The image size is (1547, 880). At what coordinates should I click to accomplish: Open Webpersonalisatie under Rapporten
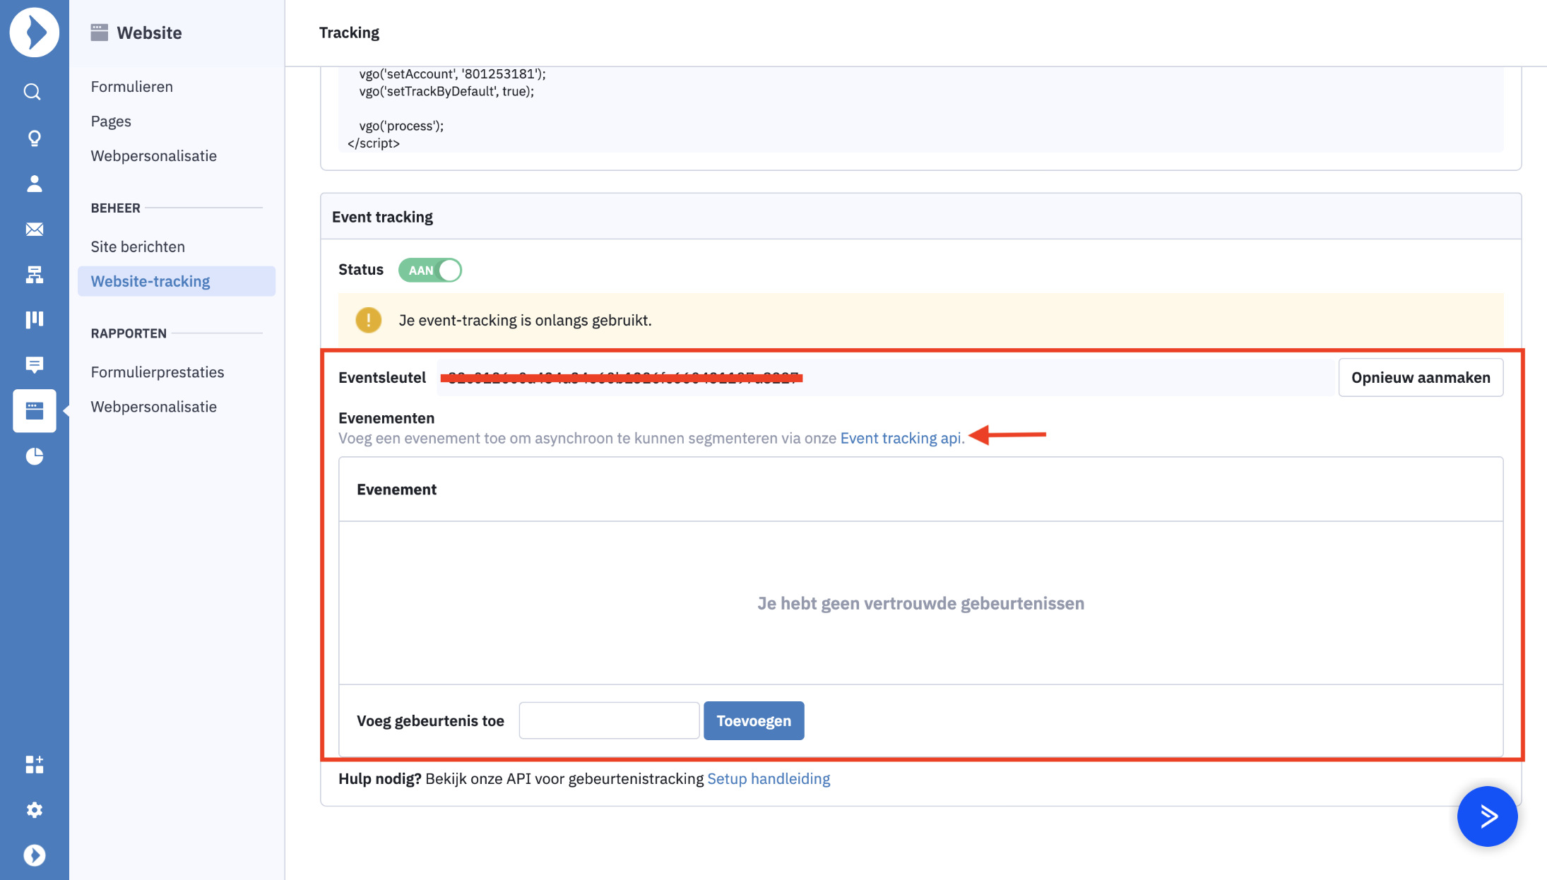tap(153, 407)
